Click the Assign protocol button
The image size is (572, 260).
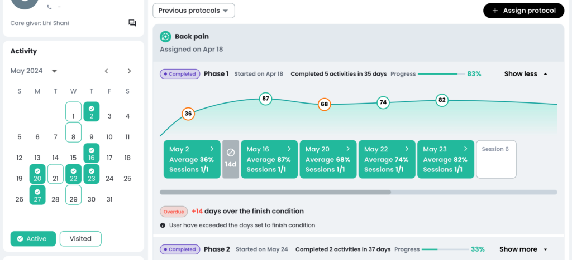[x=524, y=11]
